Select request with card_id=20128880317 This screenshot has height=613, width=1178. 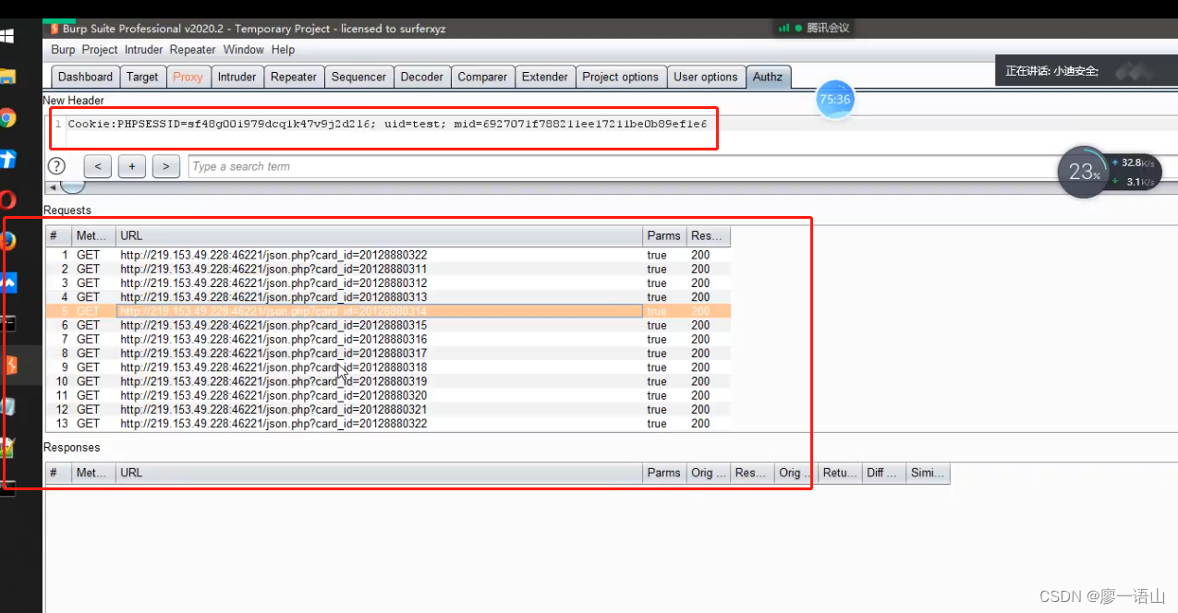pos(388,354)
